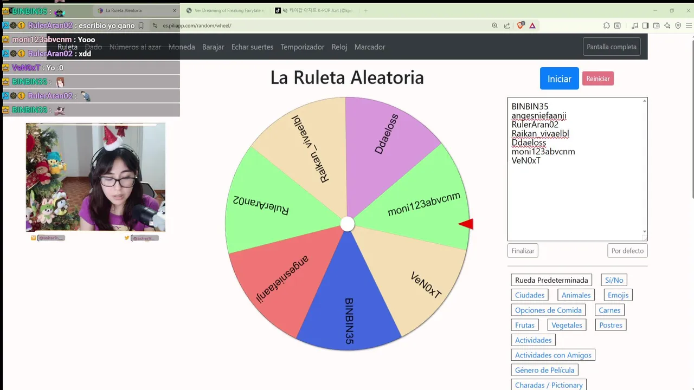Select the Actividades con Amigos preset

[553, 355]
